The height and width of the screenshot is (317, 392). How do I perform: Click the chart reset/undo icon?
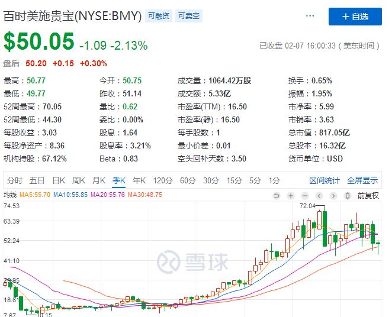(x=277, y=195)
